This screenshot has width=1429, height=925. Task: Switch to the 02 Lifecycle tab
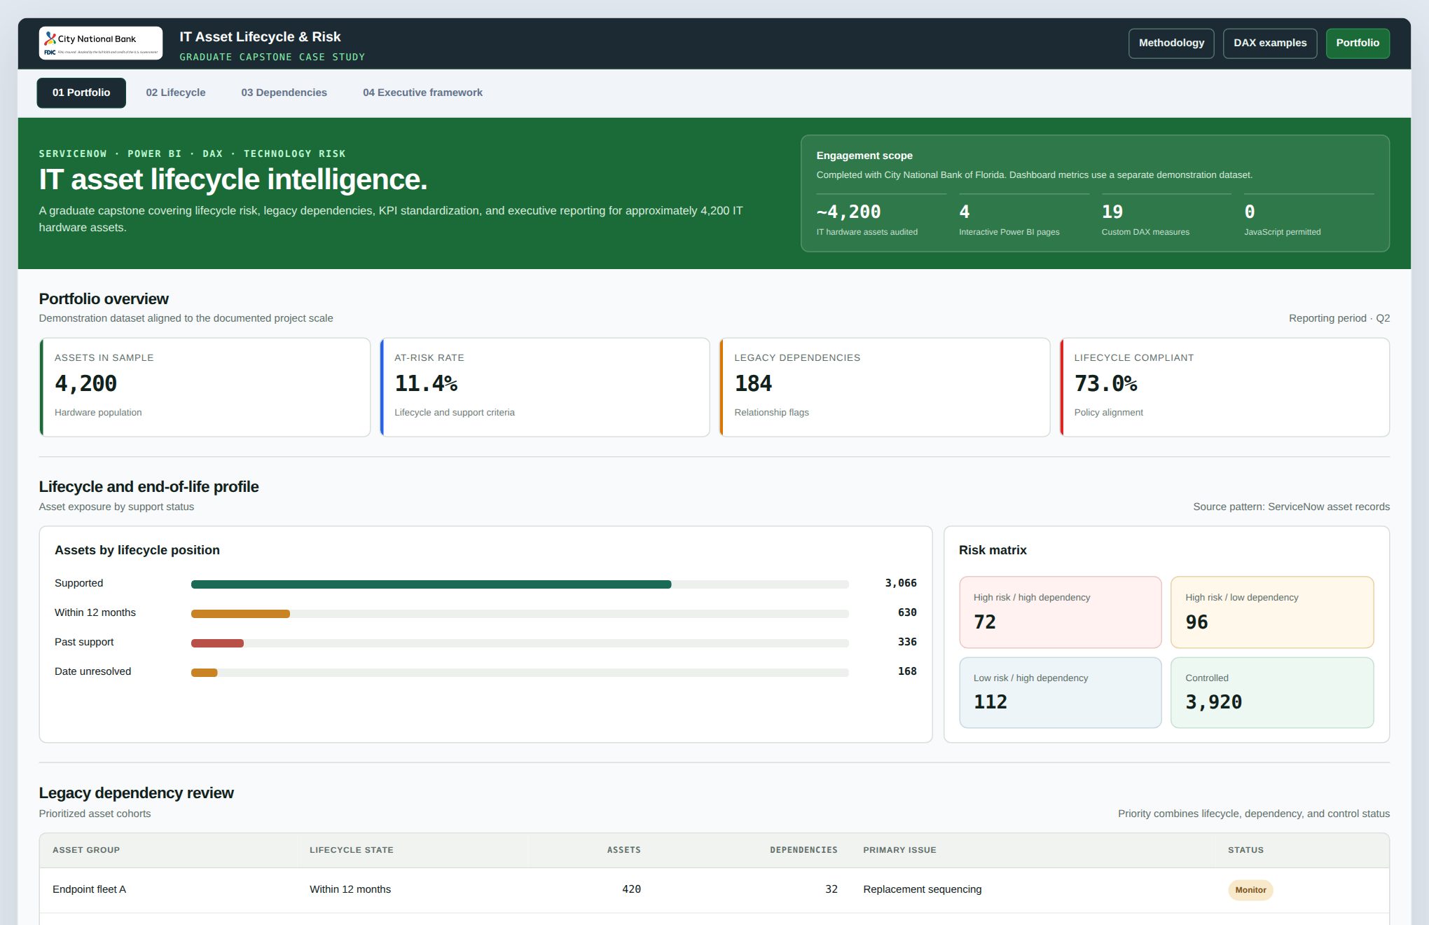[176, 92]
